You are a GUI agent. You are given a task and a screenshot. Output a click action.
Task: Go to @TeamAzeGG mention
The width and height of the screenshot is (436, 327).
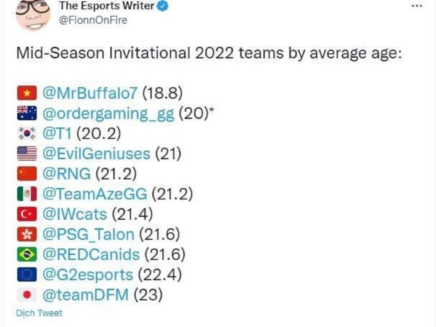pos(95,194)
